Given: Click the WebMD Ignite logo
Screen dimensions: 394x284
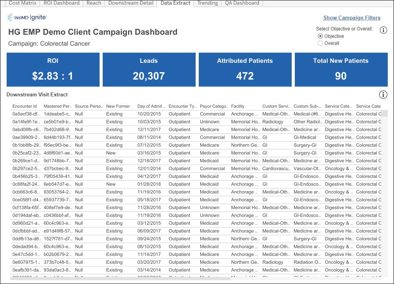Looking at the screenshot, I should (x=27, y=17).
